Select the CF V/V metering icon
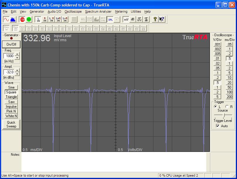The width and height of the screenshot is (237, 179). 139,19
